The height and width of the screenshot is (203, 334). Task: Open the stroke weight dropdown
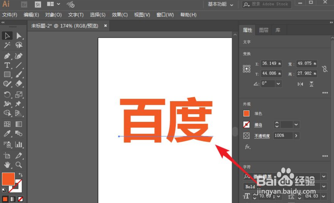coord(296,125)
